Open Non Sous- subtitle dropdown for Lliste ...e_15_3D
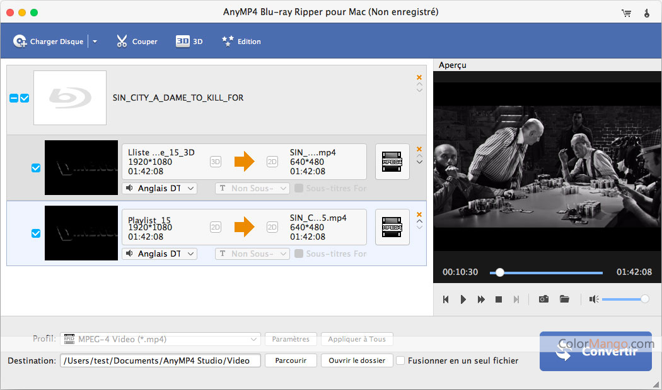 point(252,188)
